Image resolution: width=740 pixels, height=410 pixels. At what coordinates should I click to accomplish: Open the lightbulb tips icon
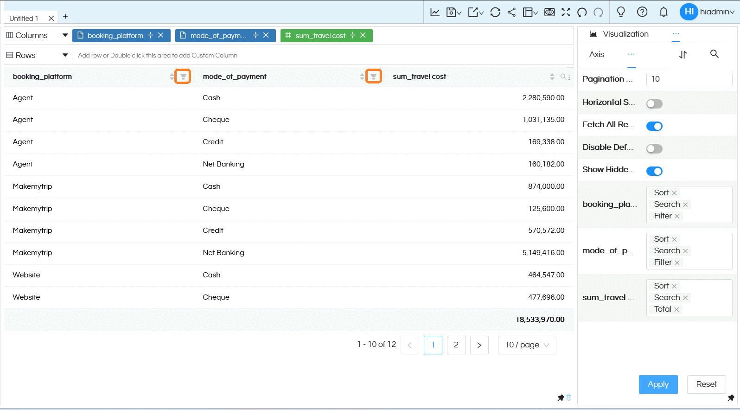[x=621, y=12]
